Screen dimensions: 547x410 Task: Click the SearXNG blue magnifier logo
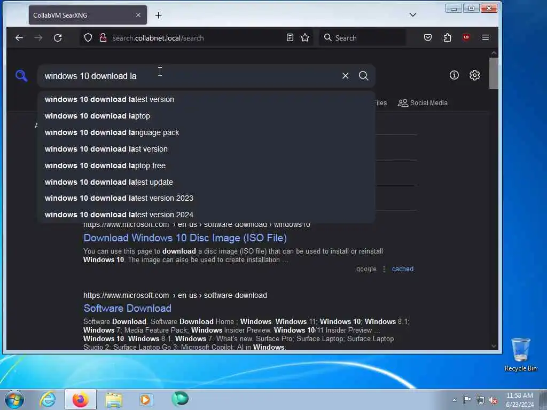pyautogui.click(x=21, y=76)
